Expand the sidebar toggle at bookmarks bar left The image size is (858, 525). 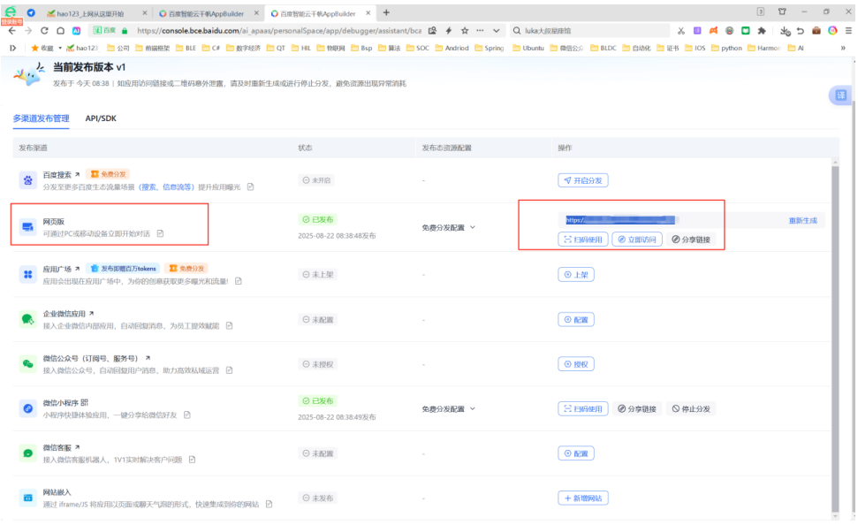(x=12, y=49)
